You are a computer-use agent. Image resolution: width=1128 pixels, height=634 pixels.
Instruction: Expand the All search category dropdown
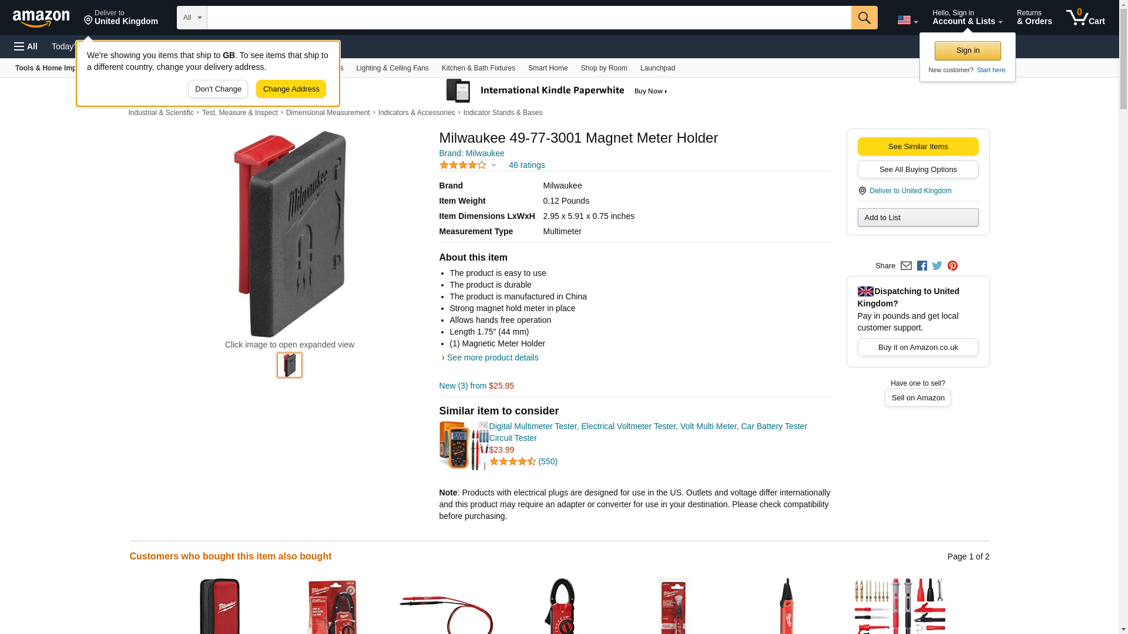[x=192, y=18]
